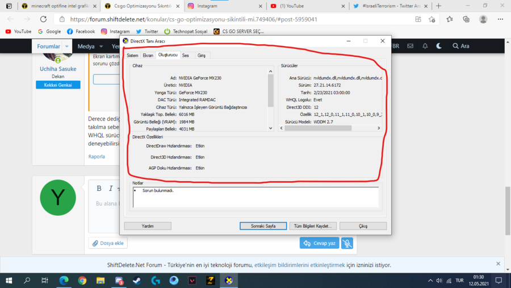The height and width of the screenshot is (288, 511).
Task: Open the Twitter bookmark
Action: [147, 31]
